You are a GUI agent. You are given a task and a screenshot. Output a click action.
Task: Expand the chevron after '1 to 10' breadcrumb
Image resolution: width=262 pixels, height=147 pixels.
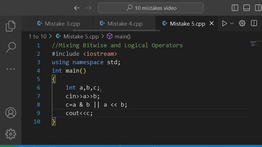[50, 36]
